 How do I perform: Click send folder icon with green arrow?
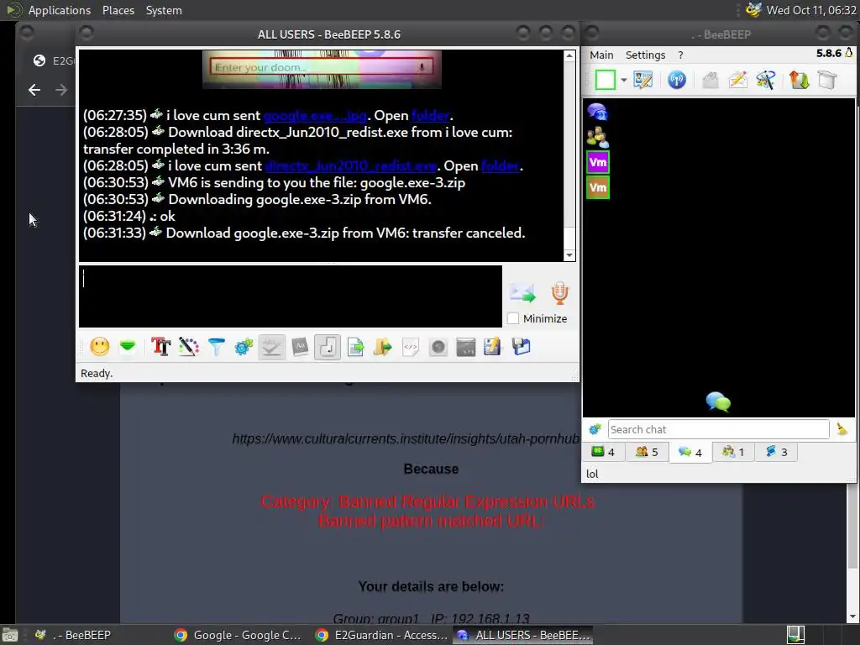click(383, 347)
